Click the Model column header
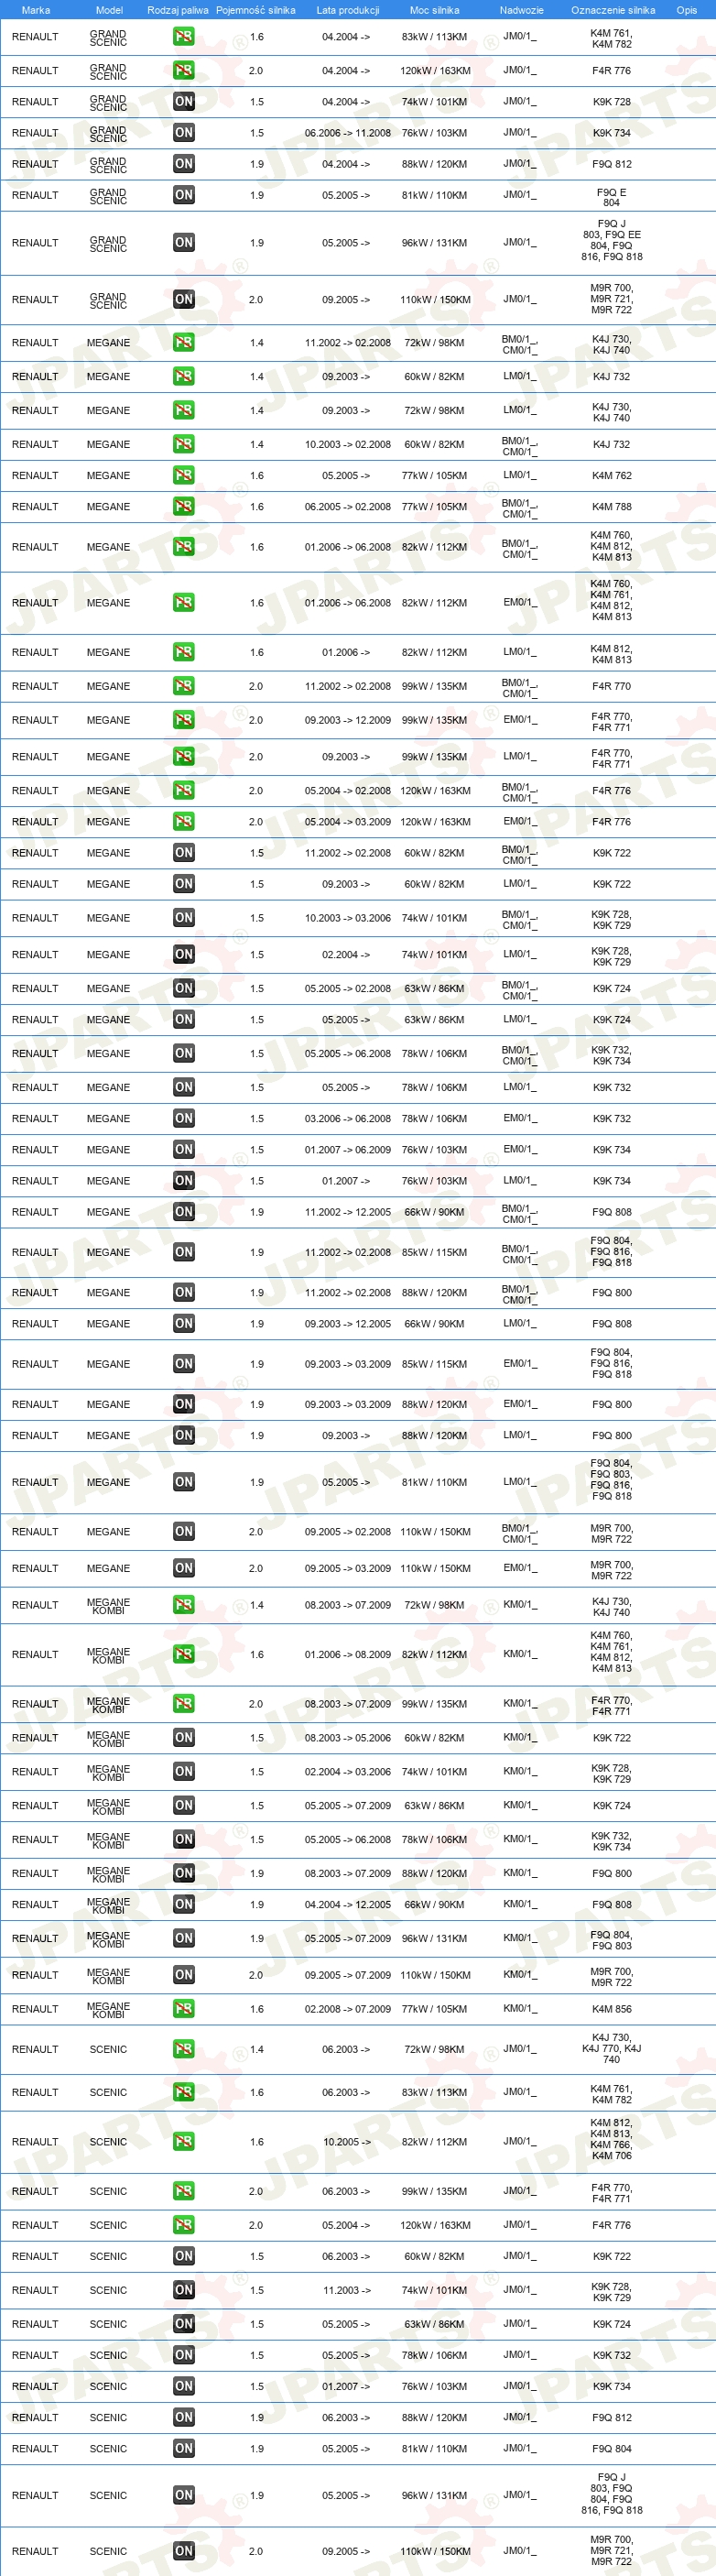This screenshot has height=2576, width=716. (x=109, y=10)
